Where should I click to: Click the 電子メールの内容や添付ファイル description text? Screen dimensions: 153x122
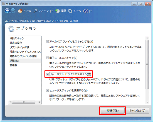[95, 65]
